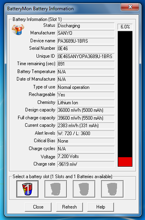
Task: Click the Manufacturer field showing SANYO
Action: pyautogui.click(x=86, y=33)
